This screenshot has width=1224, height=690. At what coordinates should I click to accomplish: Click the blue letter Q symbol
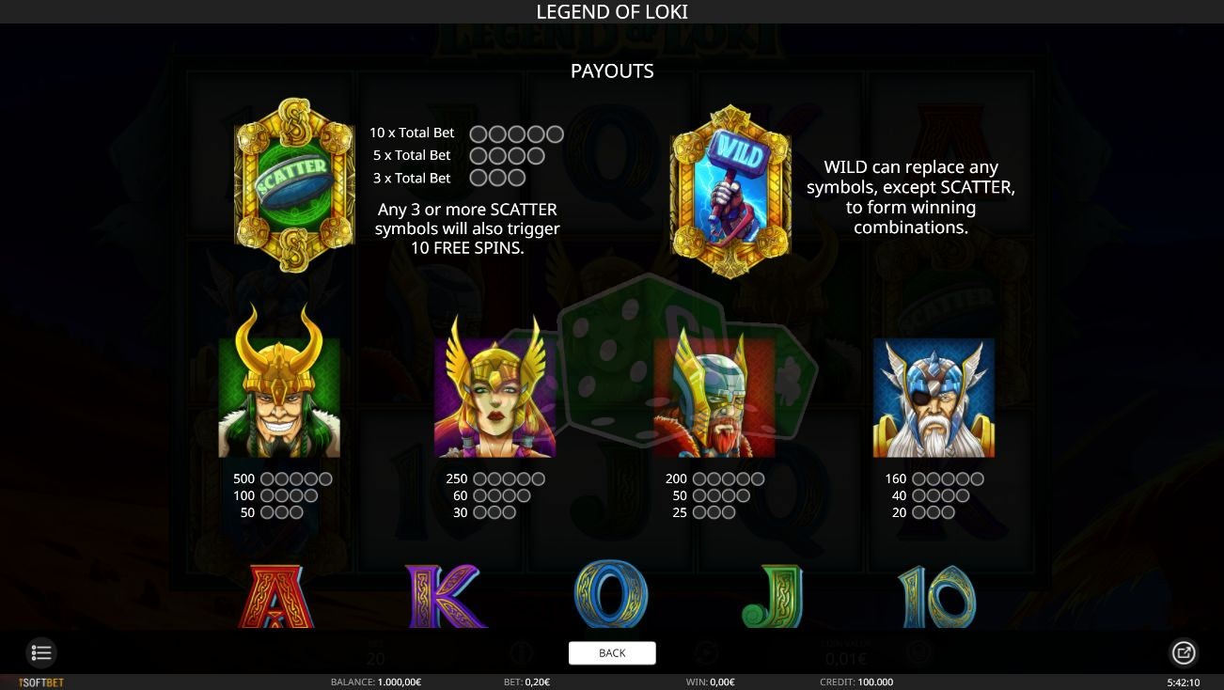click(x=611, y=594)
